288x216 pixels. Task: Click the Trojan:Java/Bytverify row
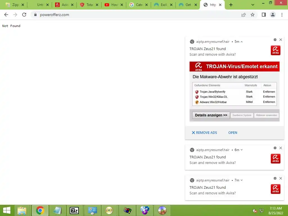pyautogui.click(x=235, y=92)
